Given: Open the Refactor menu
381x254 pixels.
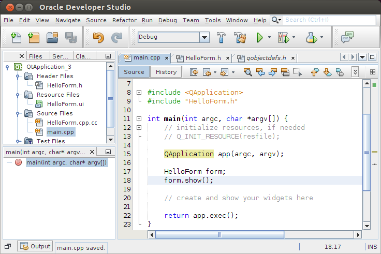Looking at the screenshot, I should click(x=124, y=20).
